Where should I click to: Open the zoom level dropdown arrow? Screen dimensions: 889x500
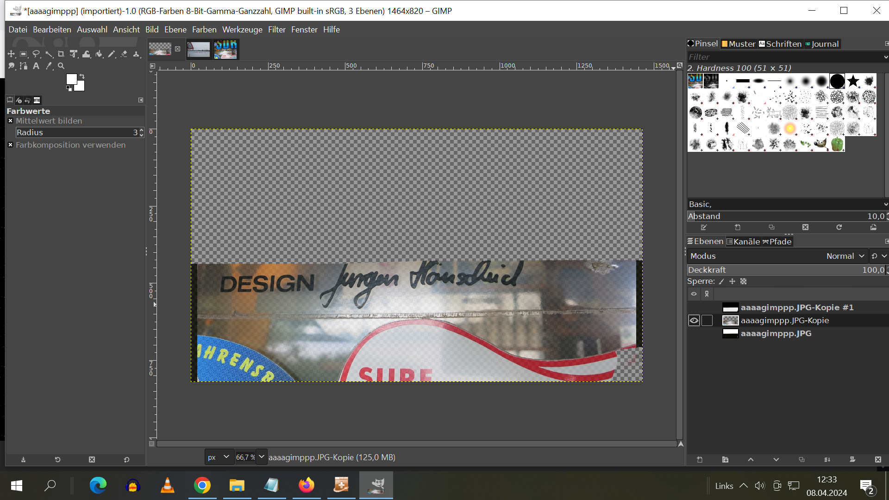[262, 457]
